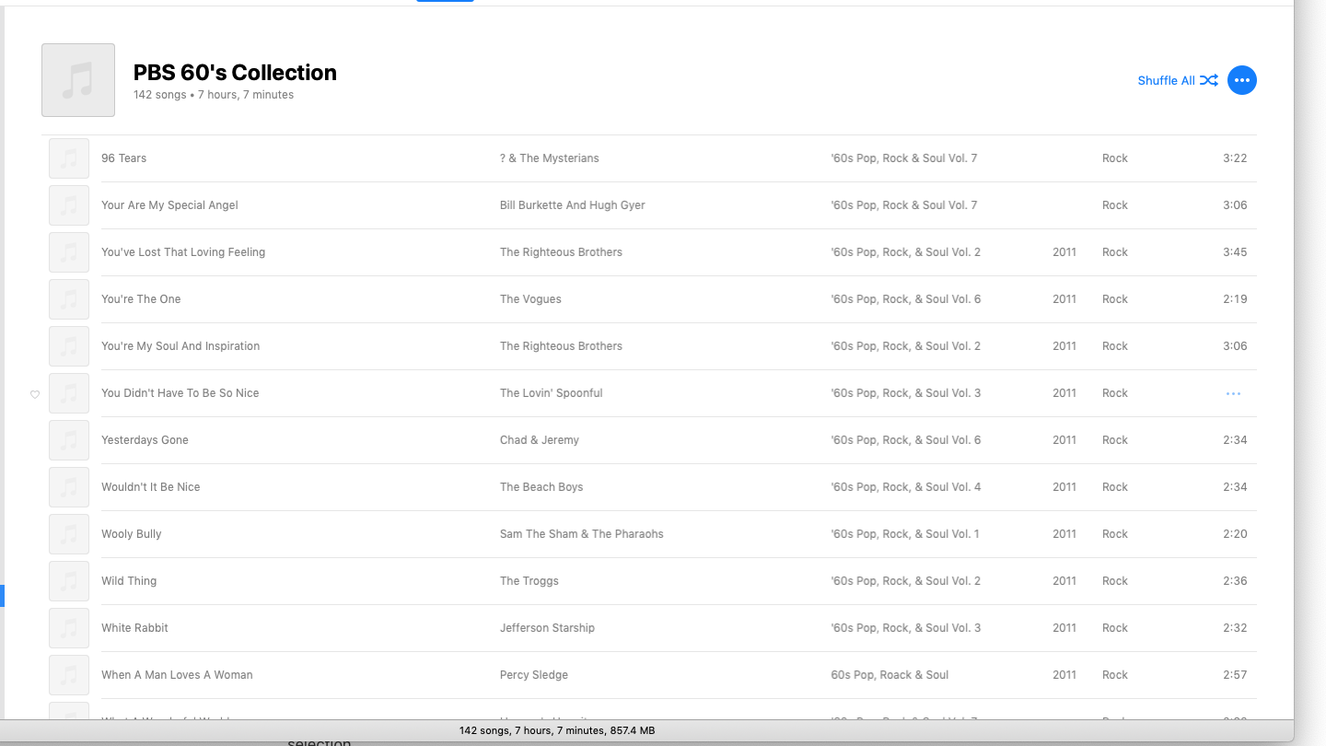Click the header text 142 songs • 7 hours, 7 minutes

click(x=214, y=95)
